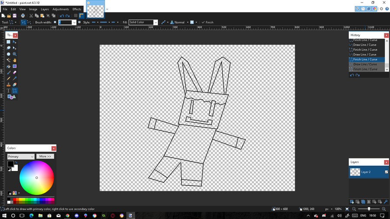
Task: Select the Move Selection tool
Action: (x=15, y=48)
